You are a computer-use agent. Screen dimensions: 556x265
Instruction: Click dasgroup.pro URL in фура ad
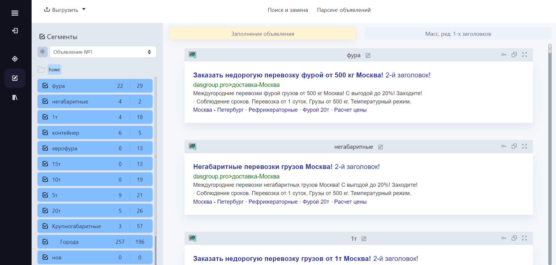click(236, 85)
